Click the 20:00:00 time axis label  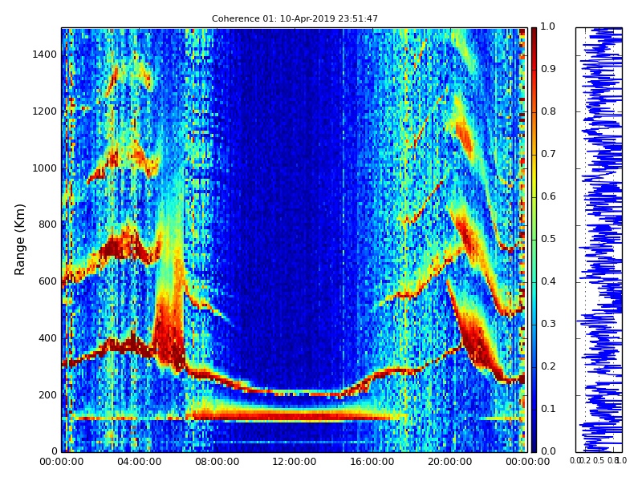tap(450, 462)
